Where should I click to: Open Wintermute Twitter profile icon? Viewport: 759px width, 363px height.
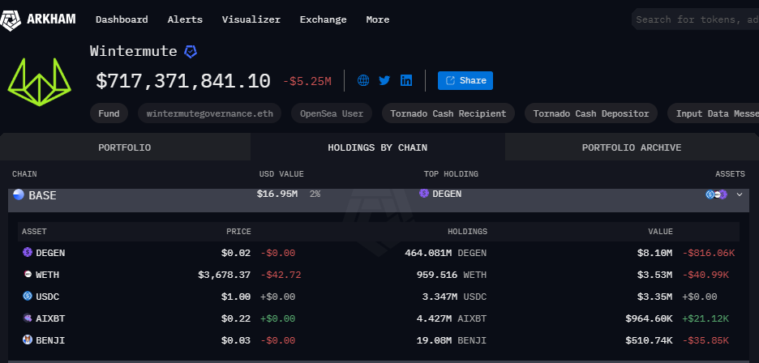pos(384,80)
